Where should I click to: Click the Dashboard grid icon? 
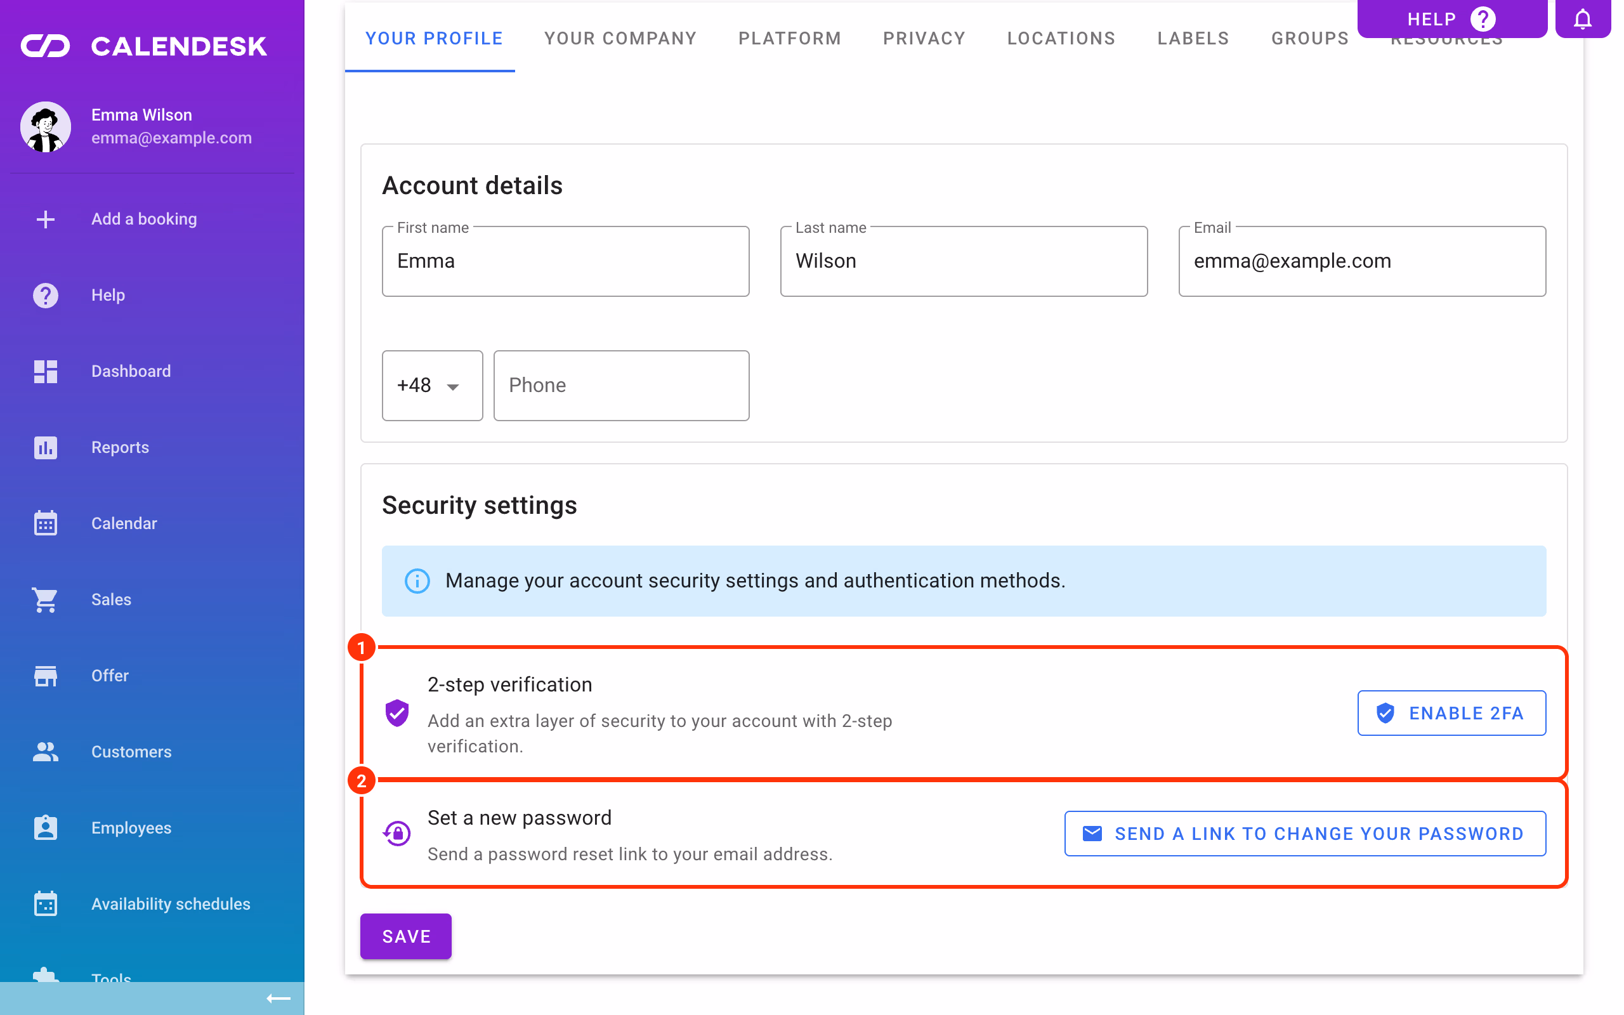pyautogui.click(x=45, y=371)
